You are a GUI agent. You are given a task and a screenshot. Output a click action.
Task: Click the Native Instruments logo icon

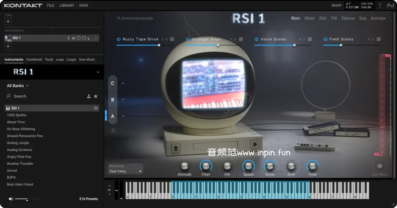[x=390, y=5]
